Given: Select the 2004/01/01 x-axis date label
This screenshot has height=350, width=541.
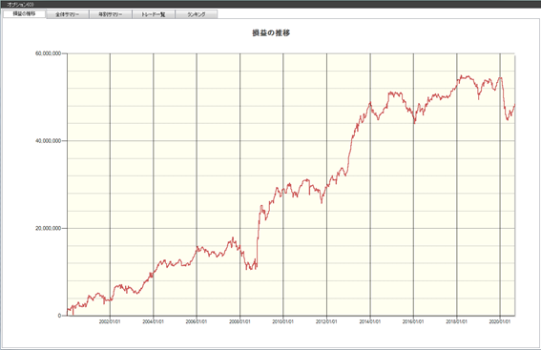Looking at the screenshot, I should point(154,321).
